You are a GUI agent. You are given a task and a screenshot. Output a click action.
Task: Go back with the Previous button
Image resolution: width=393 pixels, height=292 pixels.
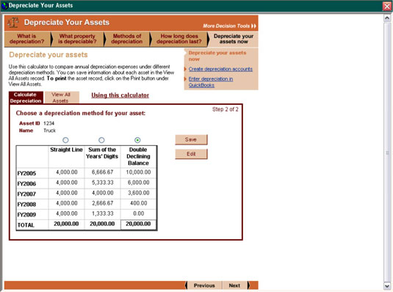click(x=204, y=285)
